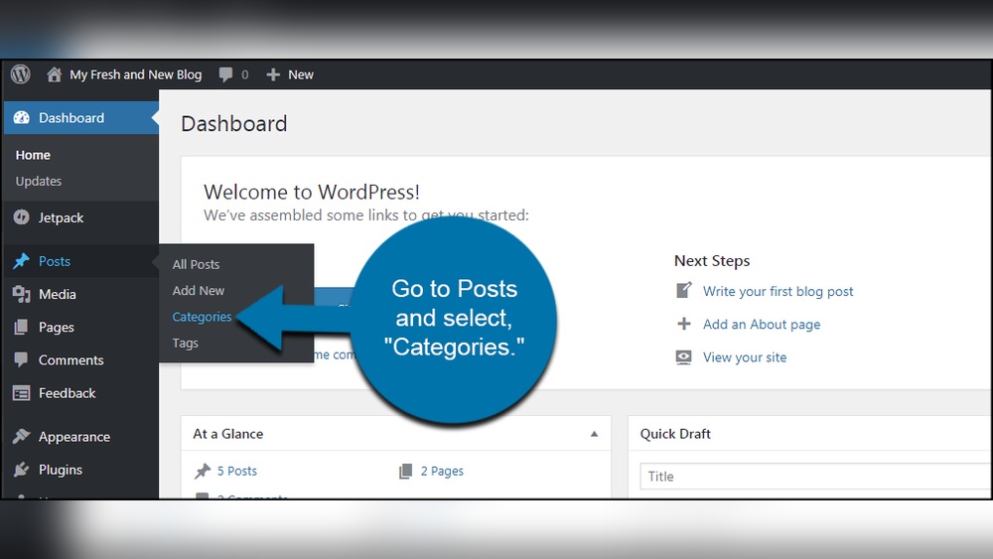Choose Add New from Posts flyout
This screenshot has height=559, width=993.
tap(199, 291)
